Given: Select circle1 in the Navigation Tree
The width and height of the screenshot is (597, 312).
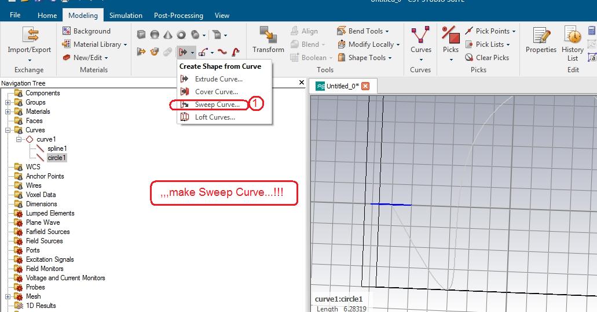Looking at the screenshot, I should pyautogui.click(x=57, y=158).
